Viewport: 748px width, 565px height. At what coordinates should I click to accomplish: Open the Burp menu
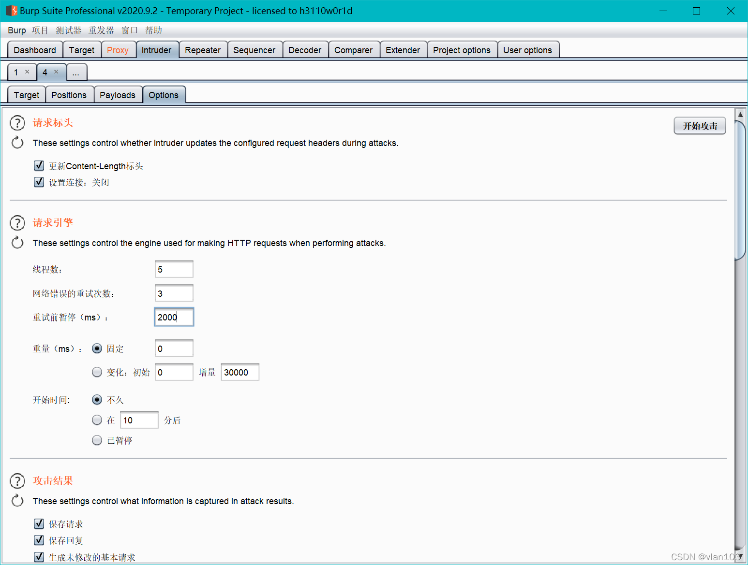pyautogui.click(x=17, y=30)
